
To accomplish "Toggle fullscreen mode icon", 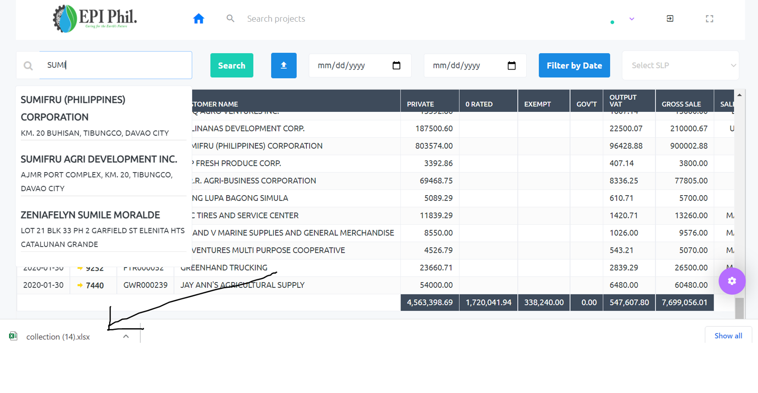I will click(710, 19).
